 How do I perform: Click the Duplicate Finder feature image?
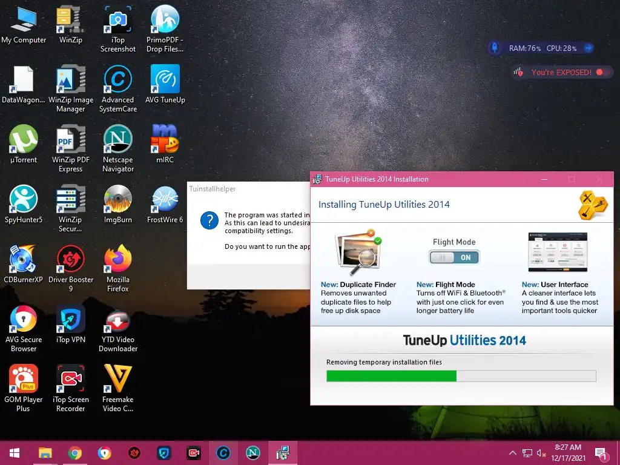tap(358, 252)
